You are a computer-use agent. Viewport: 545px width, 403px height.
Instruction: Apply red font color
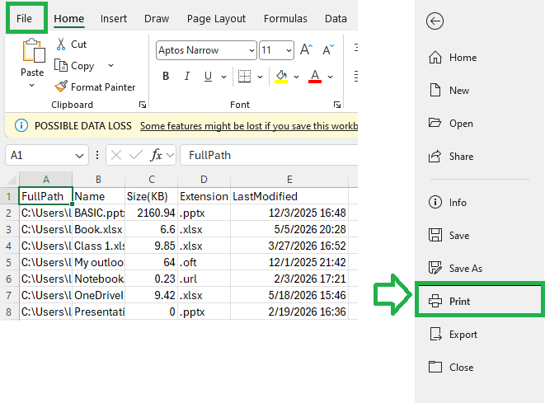pyautogui.click(x=315, y=76)
